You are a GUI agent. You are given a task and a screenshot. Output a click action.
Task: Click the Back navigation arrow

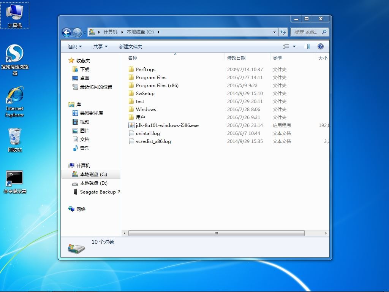(x=66, y=32)
